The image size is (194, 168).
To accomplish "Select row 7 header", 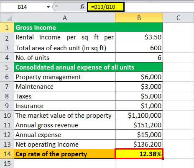I will click(x=7, y=86).
